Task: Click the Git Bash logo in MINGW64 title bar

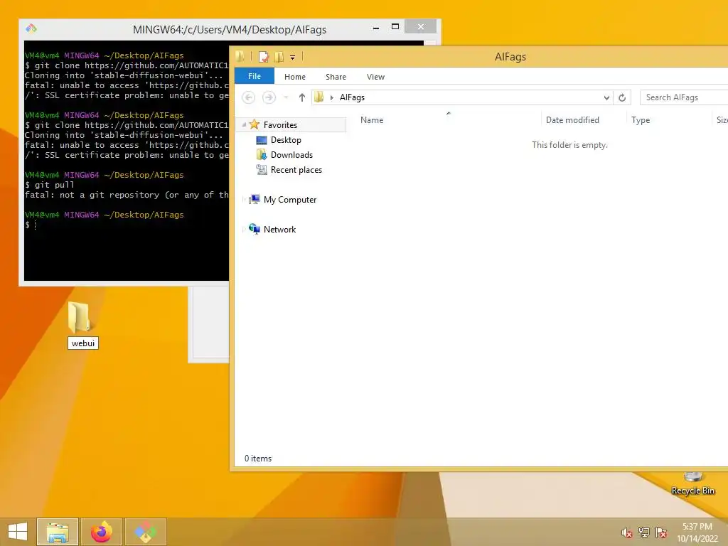Action: (x=31, y=28)
